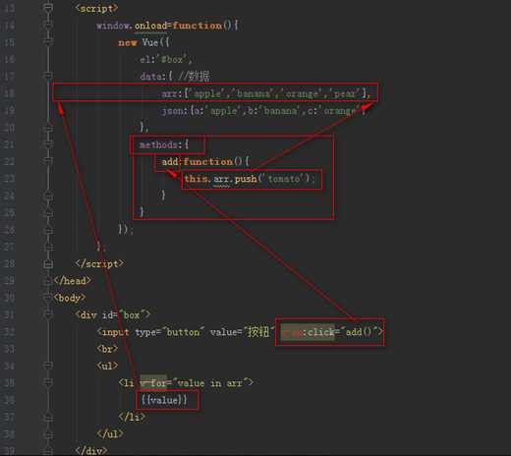The width and height of the screenshot is (511, 456).
Task: Click the closing </head> tag
Action: coord(73,281)
